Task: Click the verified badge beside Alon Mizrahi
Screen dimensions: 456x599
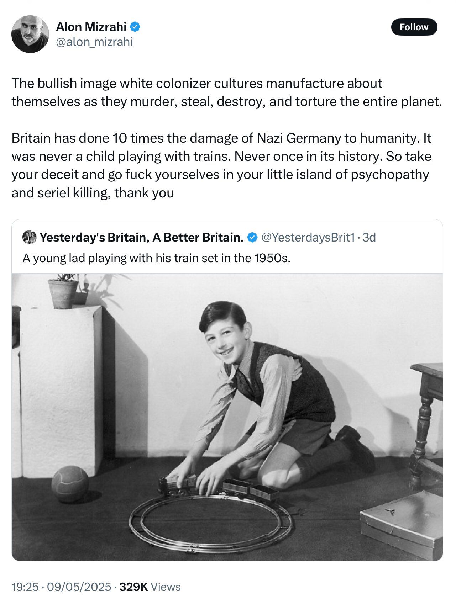Action: click(x=135, y=27)
